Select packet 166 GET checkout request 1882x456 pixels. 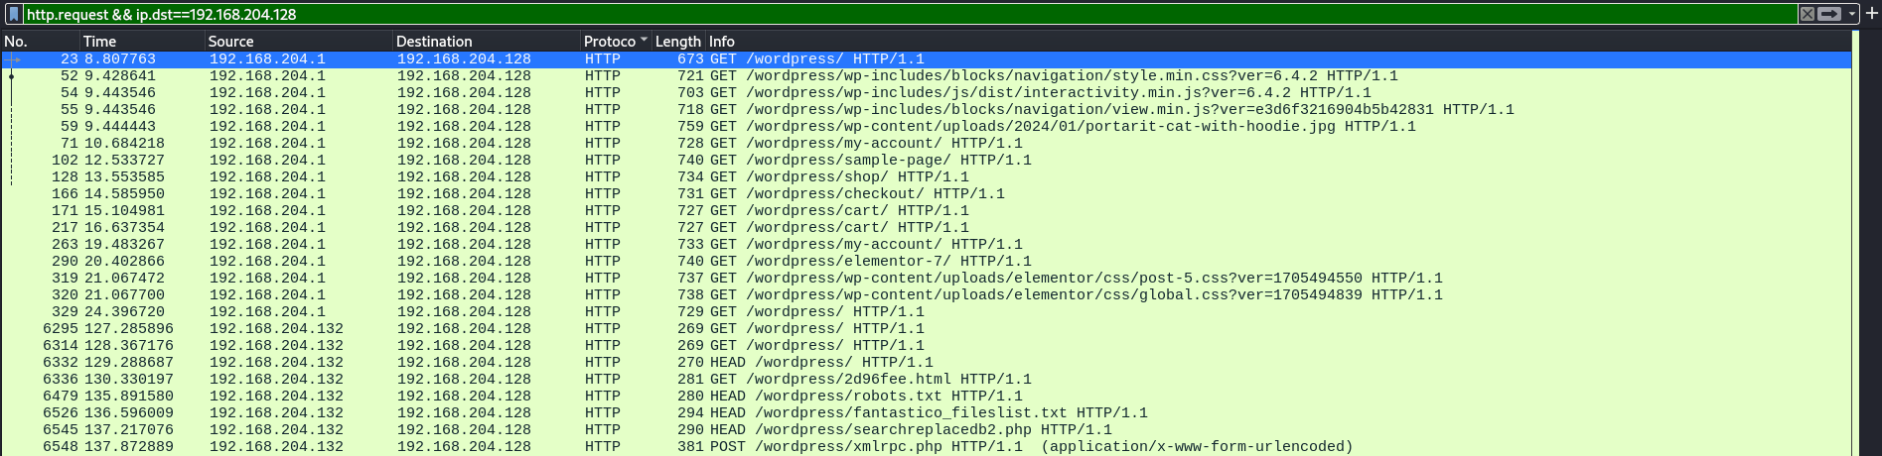click(x=894, y=193)
